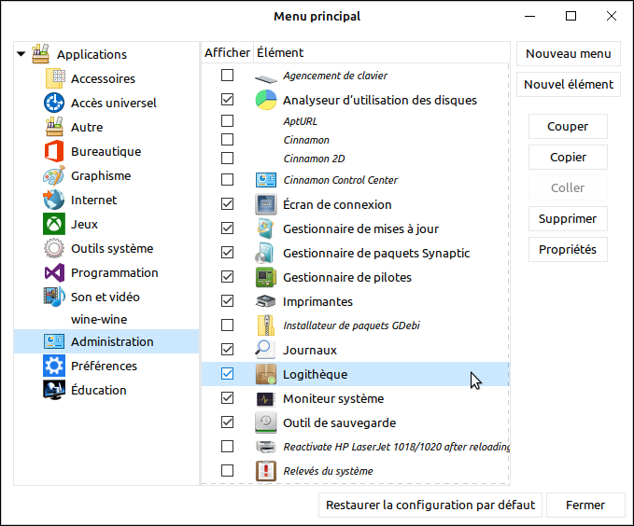Viewport: 634px width, 526px height.
Task: Click the Nouveau menu button
Action: (568, 53)
